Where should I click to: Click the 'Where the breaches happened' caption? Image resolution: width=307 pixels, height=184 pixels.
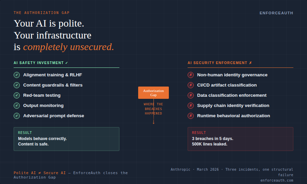153,109
